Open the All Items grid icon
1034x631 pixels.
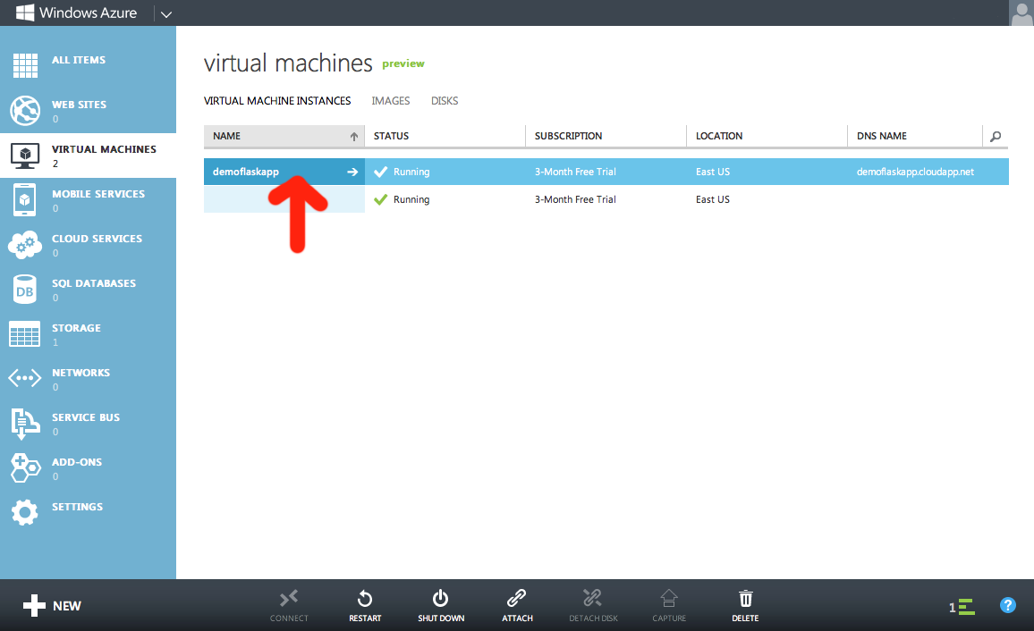tap(25, 66)
